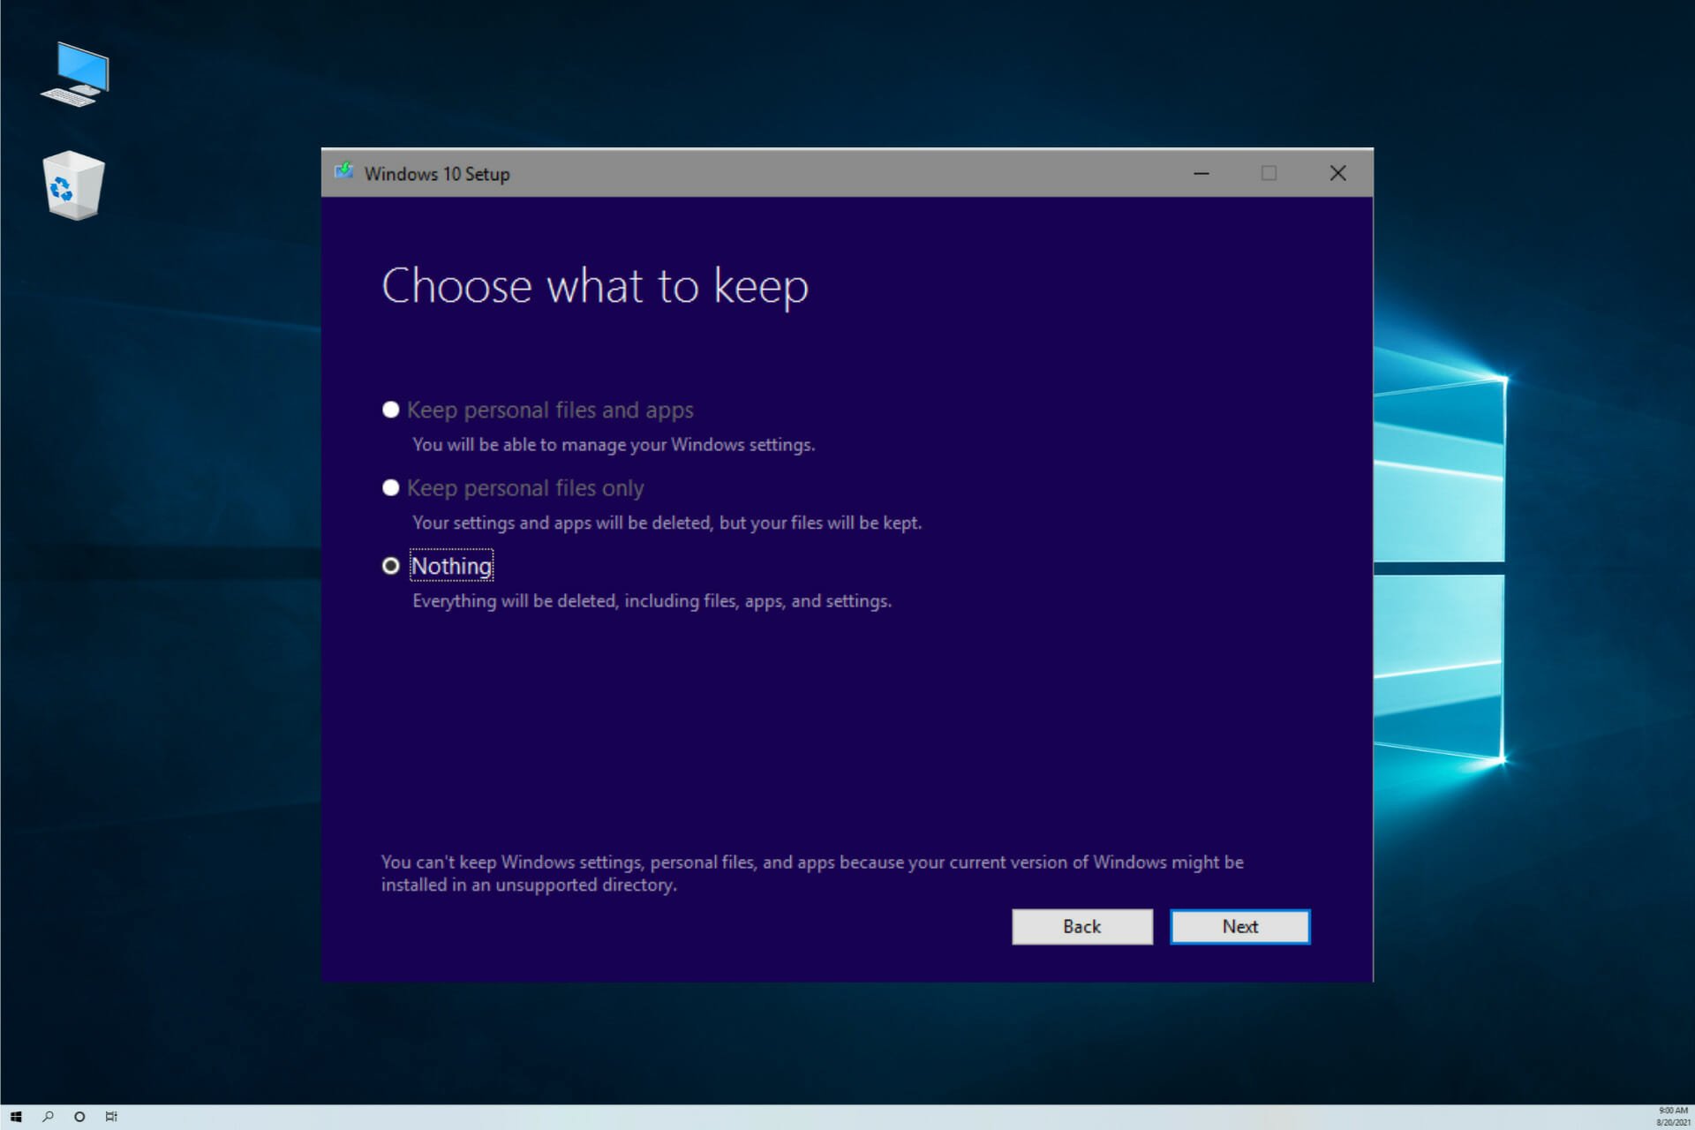
Task: Open the Windows Start menu
Action: (16, 1117)
